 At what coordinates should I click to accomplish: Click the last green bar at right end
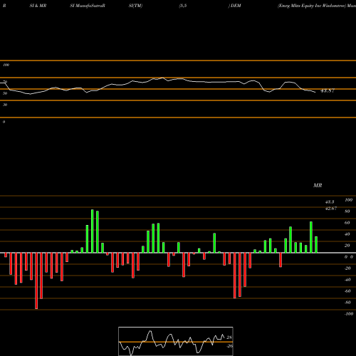click(316, 245)
